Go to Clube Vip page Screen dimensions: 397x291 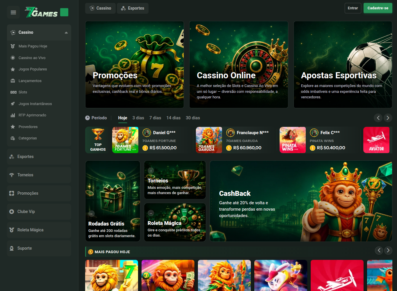[x=39, y=212]
